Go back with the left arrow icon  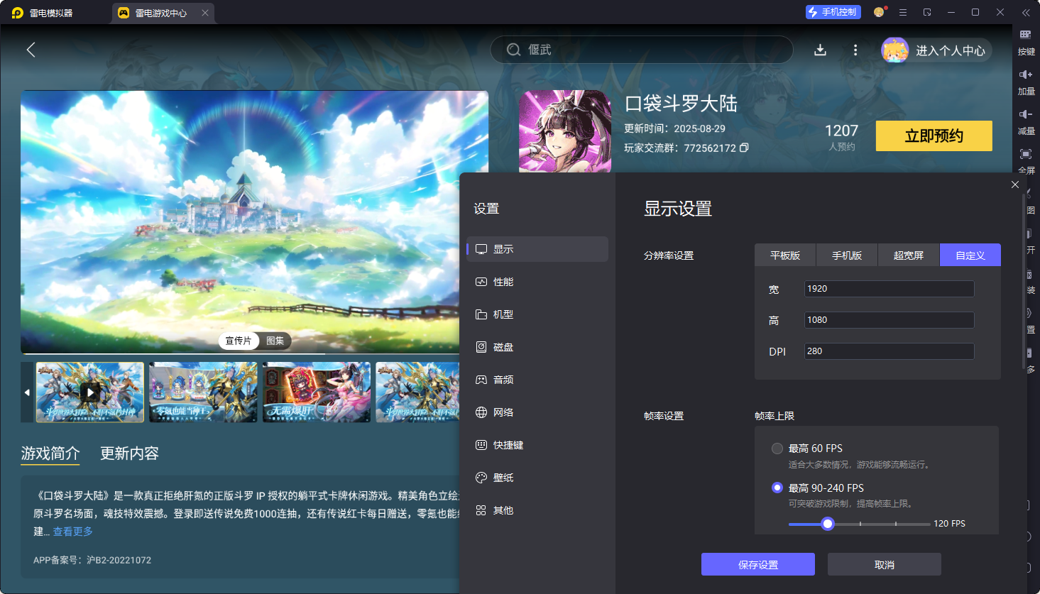click(31, 50)
